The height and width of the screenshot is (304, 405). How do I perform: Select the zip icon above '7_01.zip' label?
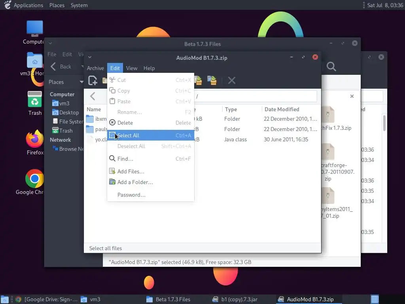[x=328, y=196]
